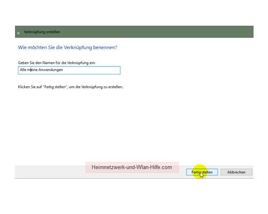
Task: Click the "Fertig stellen" button
Action: tap(202, 172)
